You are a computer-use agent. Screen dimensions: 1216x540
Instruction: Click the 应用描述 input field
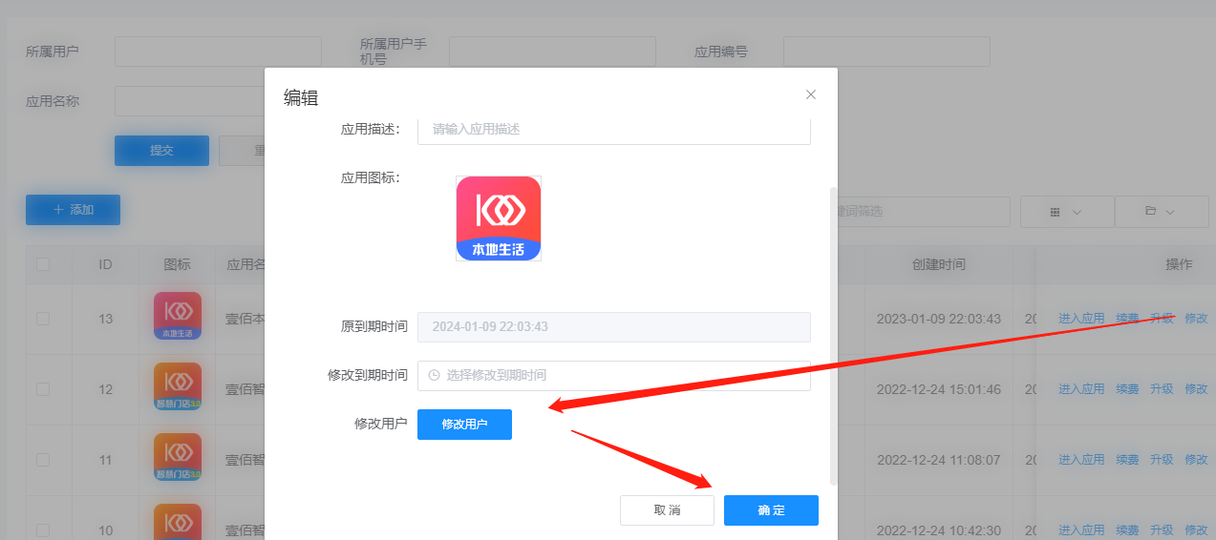click(x=614, y=130)
